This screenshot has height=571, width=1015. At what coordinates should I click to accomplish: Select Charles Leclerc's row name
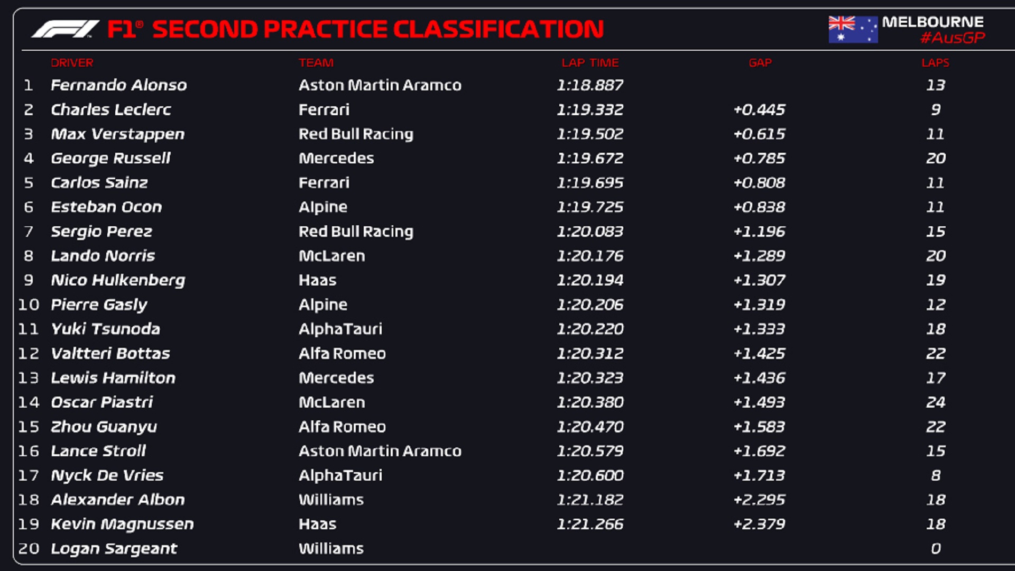click(111, 109)
